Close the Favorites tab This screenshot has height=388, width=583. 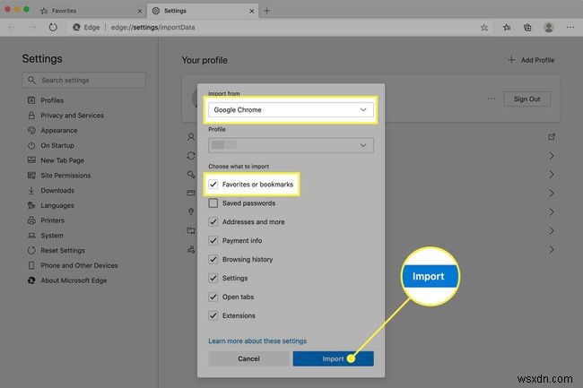point(139,11)
